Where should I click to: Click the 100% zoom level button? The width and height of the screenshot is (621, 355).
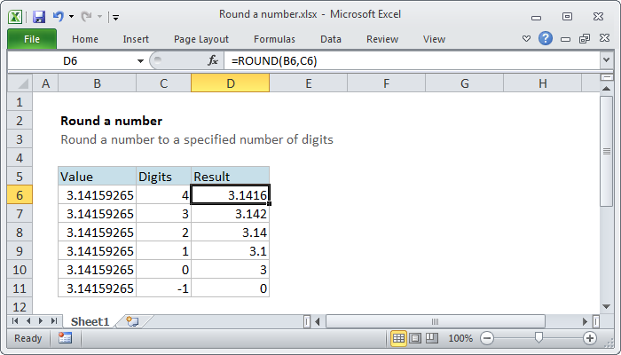coord(460,338)
